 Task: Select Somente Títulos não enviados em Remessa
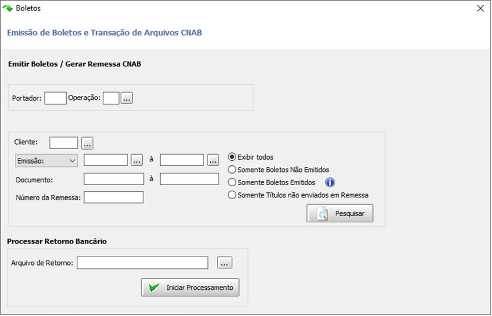click(232, 195)
